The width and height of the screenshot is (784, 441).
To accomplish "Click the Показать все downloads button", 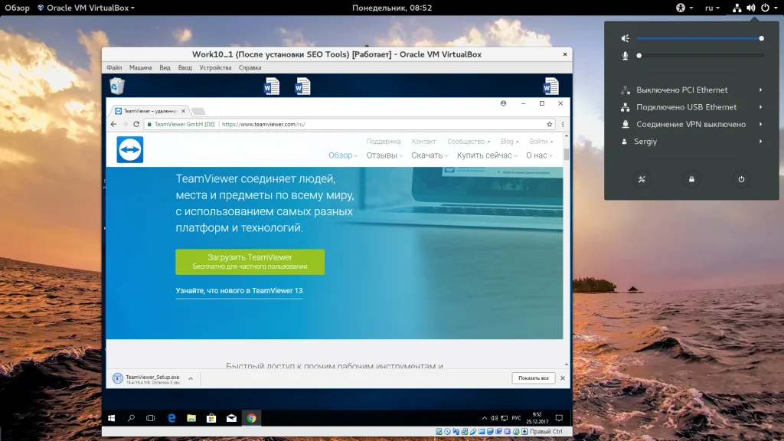I will tap(533, 378).
